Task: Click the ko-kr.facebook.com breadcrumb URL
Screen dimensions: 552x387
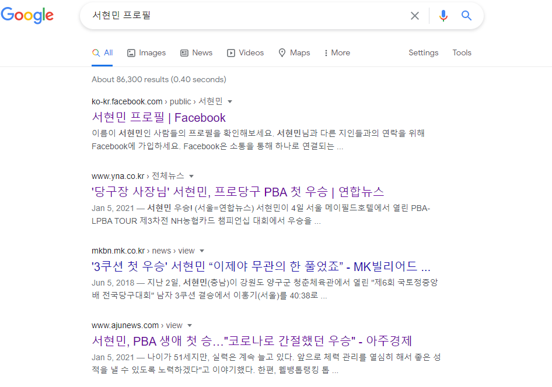Action: pos(157,101)
